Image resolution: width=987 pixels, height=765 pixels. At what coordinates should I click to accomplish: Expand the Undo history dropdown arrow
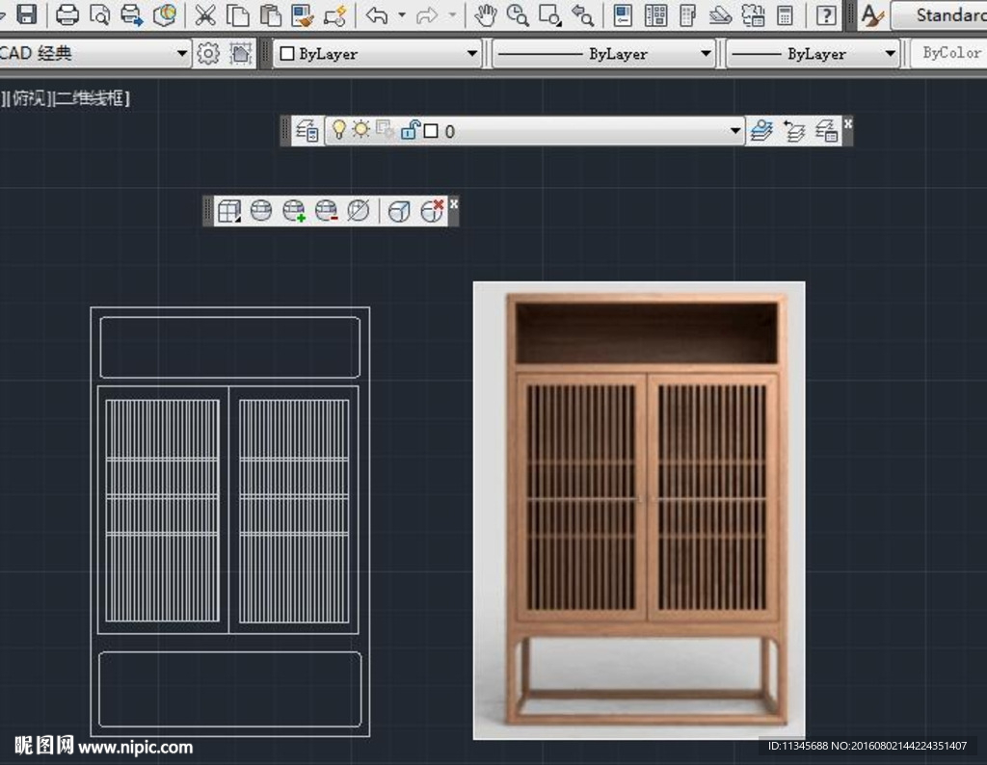click(x=402, y=13)
